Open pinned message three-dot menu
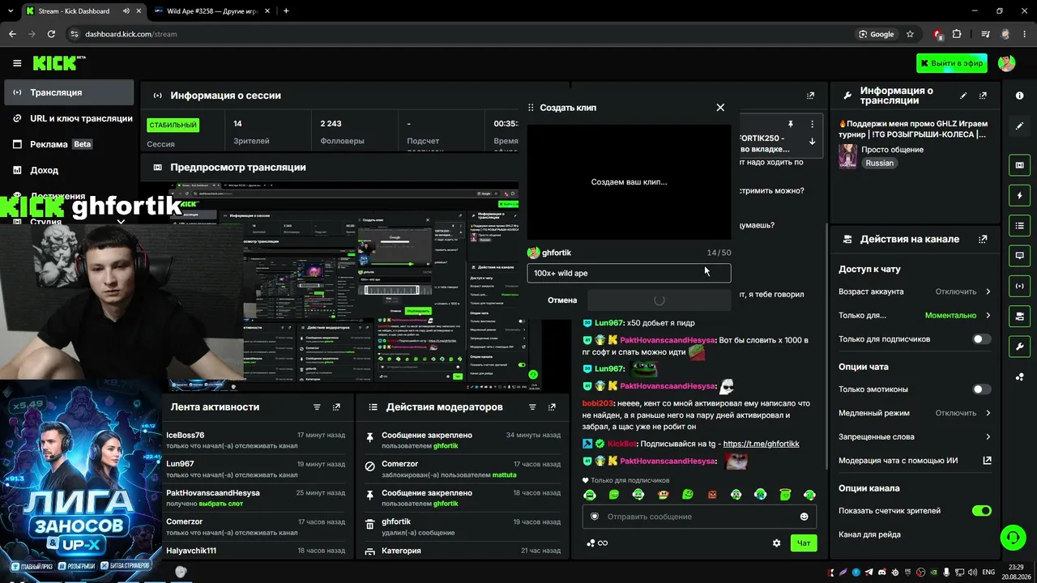The image size is (1037, 583). tap(812, 124)
